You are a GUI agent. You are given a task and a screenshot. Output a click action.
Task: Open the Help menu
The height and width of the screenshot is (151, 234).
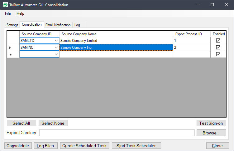pos(20,13)
